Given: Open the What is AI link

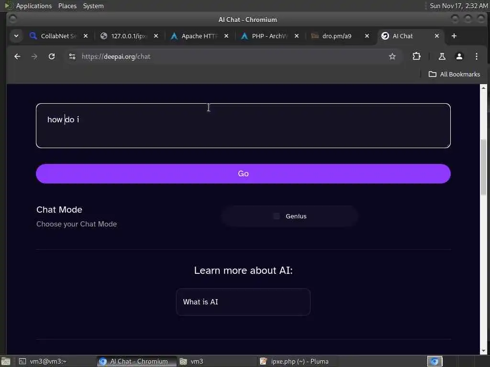Looking at the screenshot, I should (x=243, y=302).
